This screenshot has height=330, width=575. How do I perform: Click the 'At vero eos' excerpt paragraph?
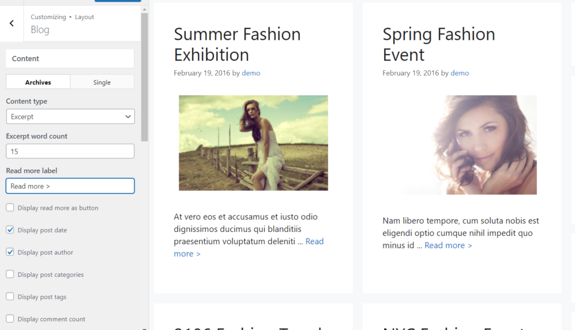(x=249, y=235)
